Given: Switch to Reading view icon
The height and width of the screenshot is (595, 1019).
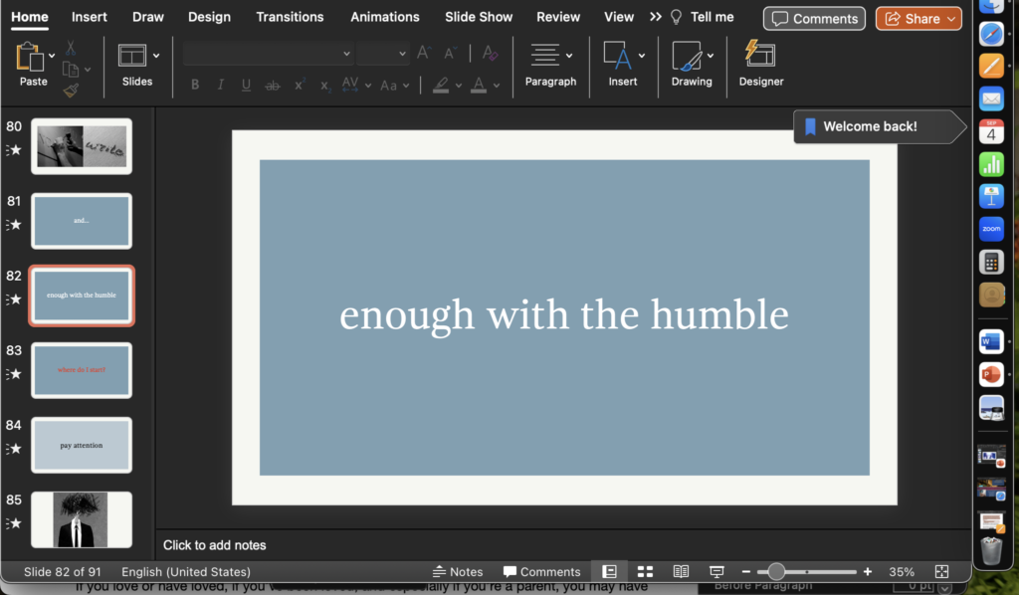Looking at the screenshot, I should [x=681, y=571].
